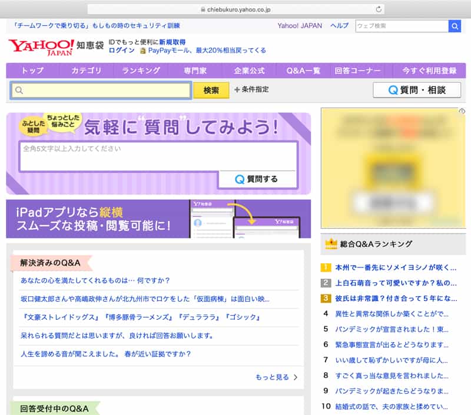Open the Q&A一覧 tab

[303, 71]
